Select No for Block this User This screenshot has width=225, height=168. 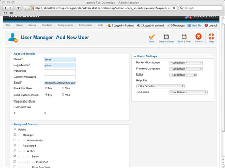click(46, 88)
